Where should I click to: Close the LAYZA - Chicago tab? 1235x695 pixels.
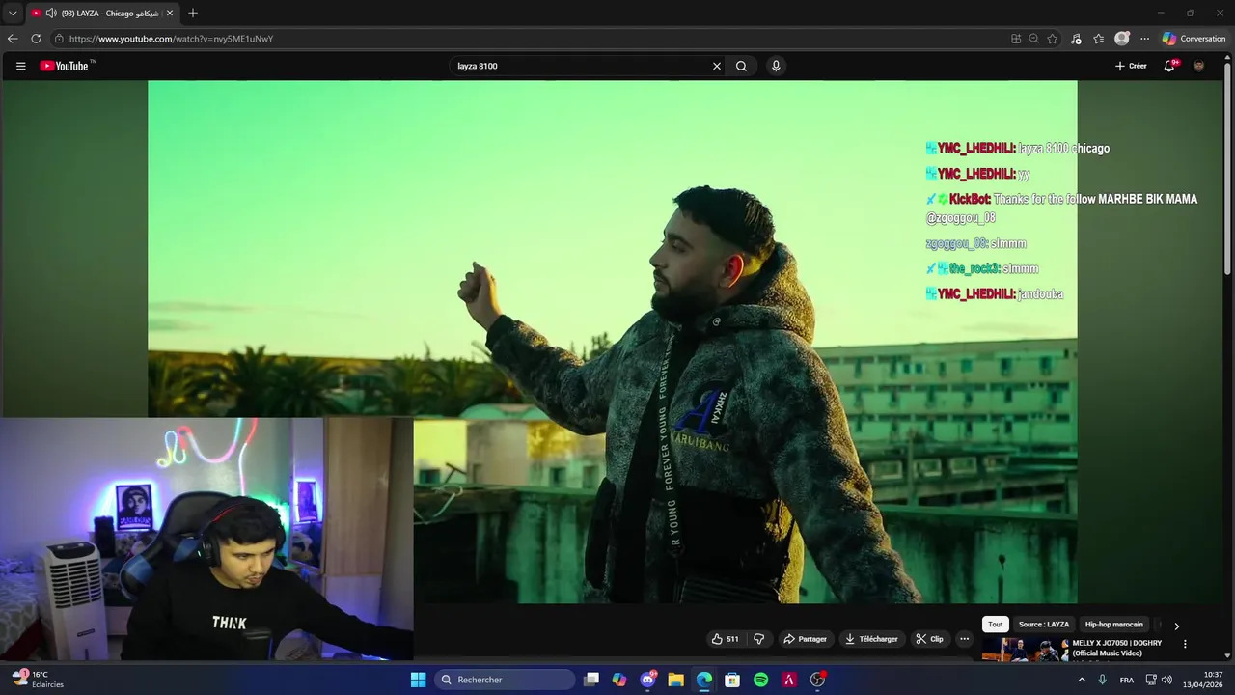170,14
